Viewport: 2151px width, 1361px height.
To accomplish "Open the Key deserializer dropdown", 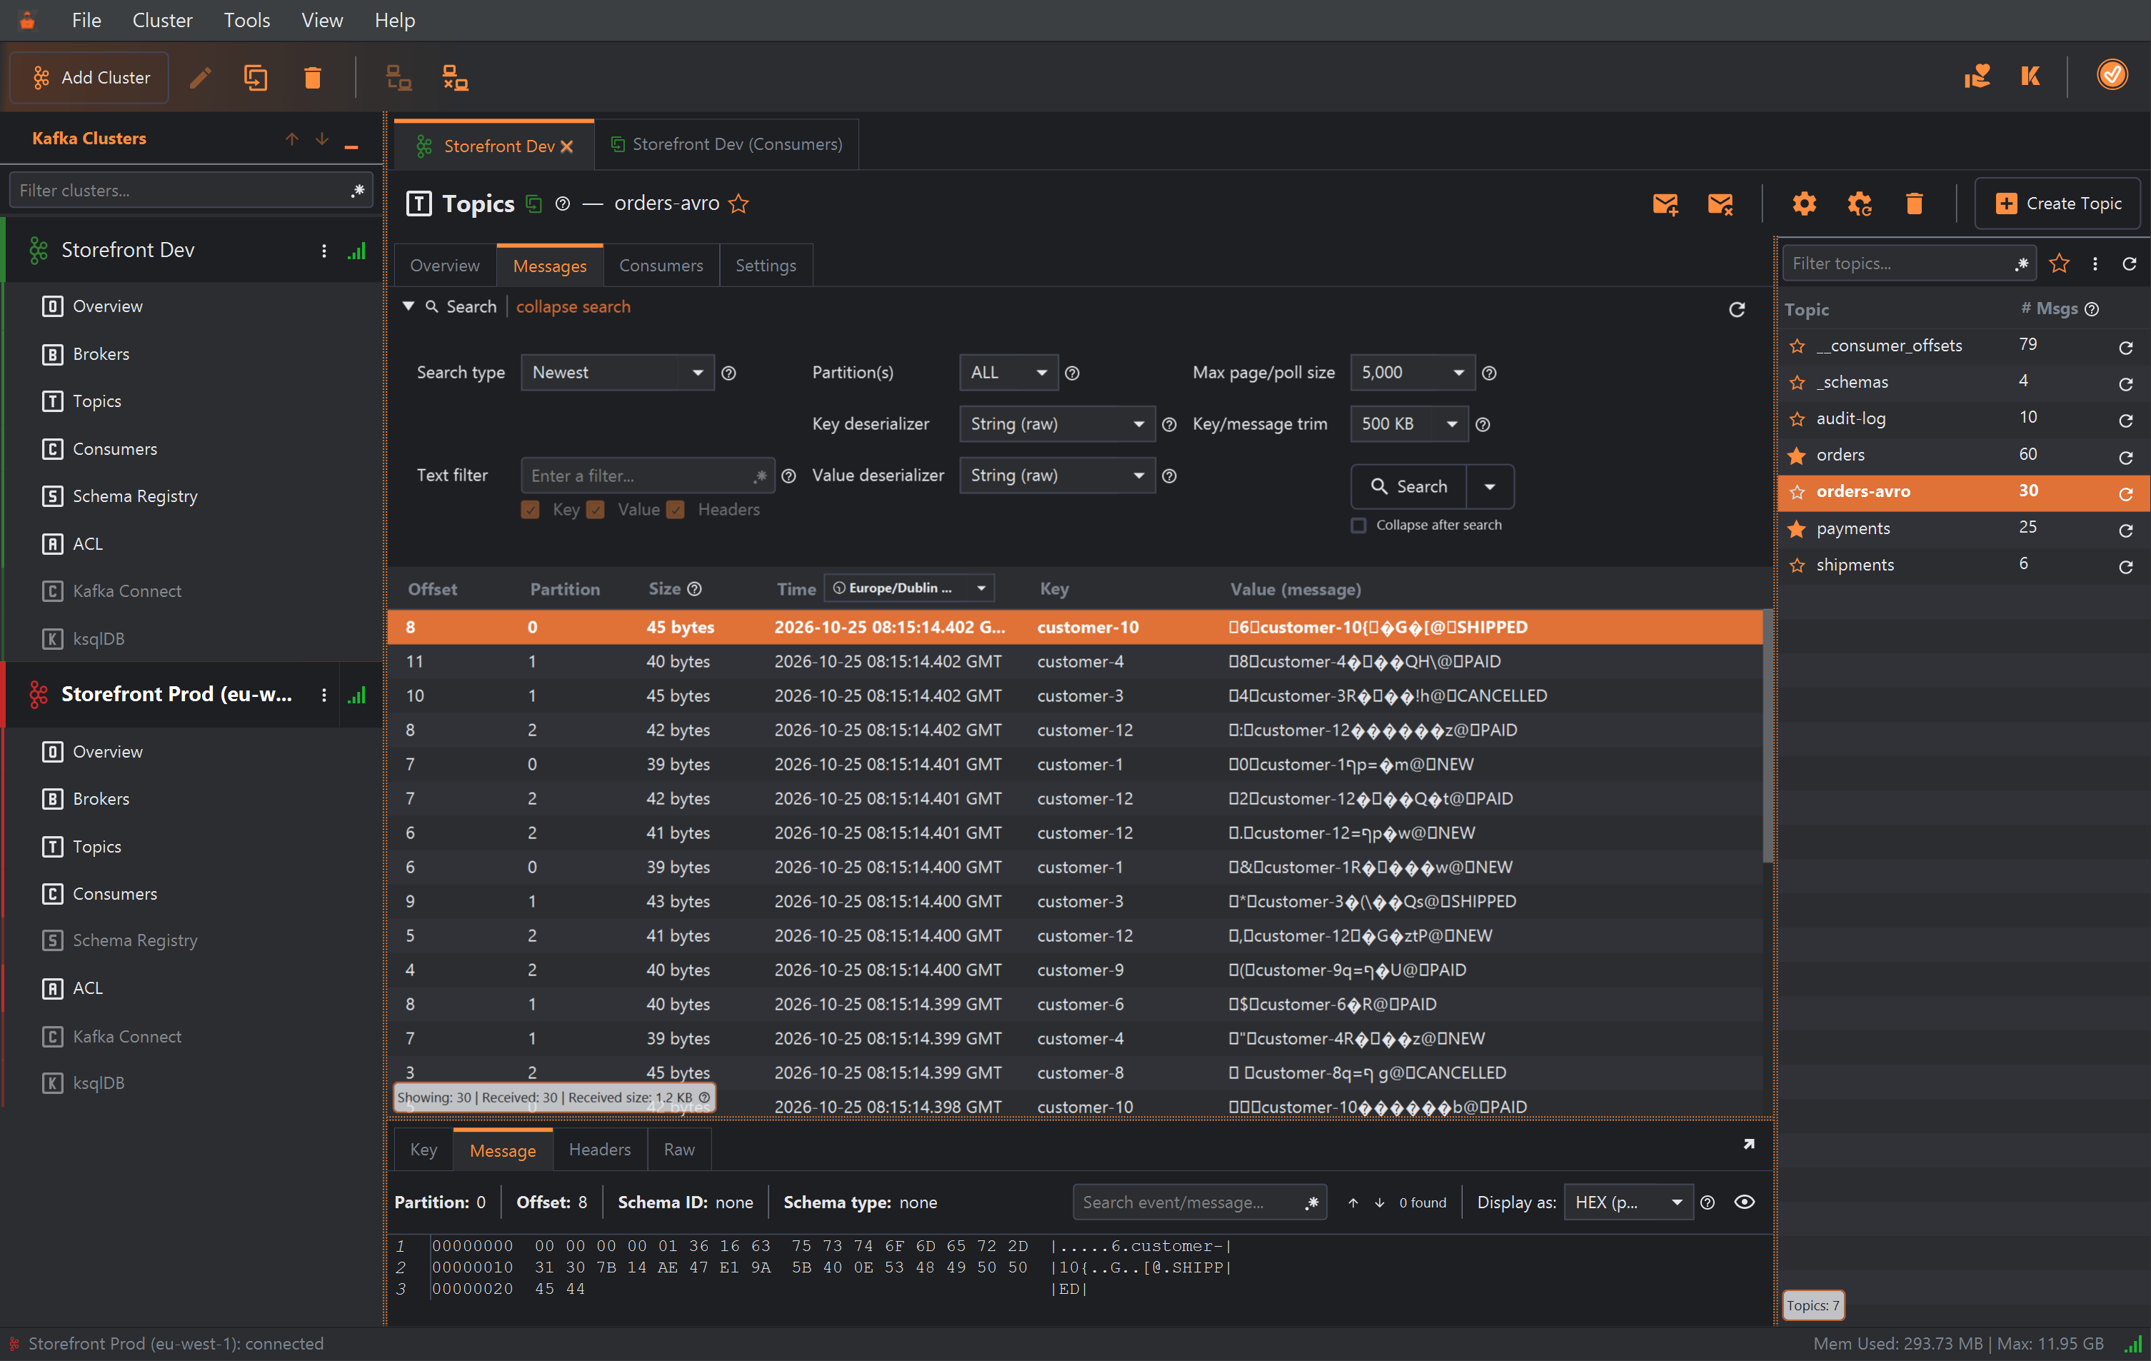I will (1057, 424).
